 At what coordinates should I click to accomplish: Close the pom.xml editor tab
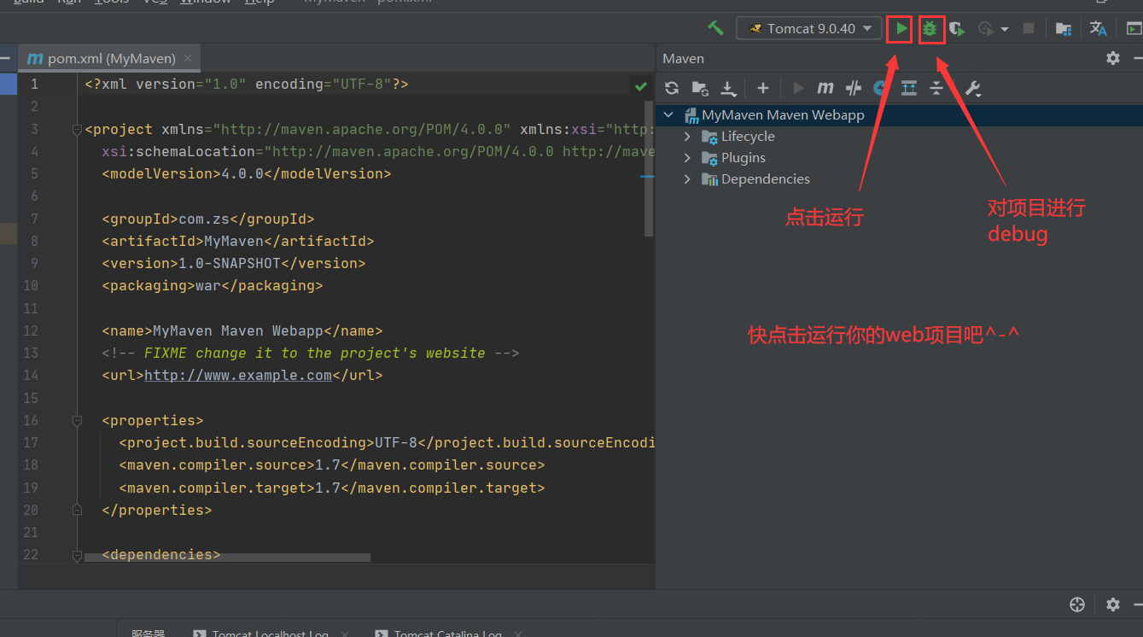[188, 58]
